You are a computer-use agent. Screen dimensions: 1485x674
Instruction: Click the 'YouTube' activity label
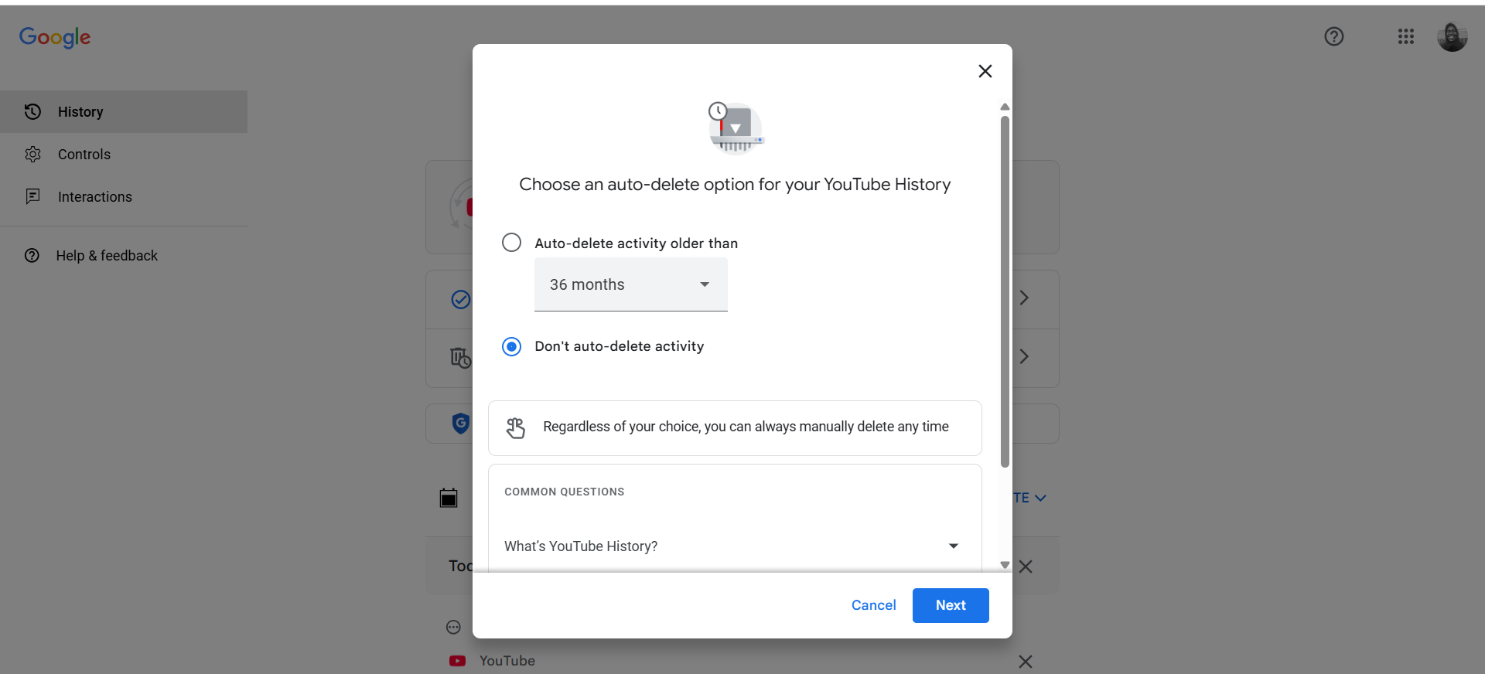coord(507,661)
